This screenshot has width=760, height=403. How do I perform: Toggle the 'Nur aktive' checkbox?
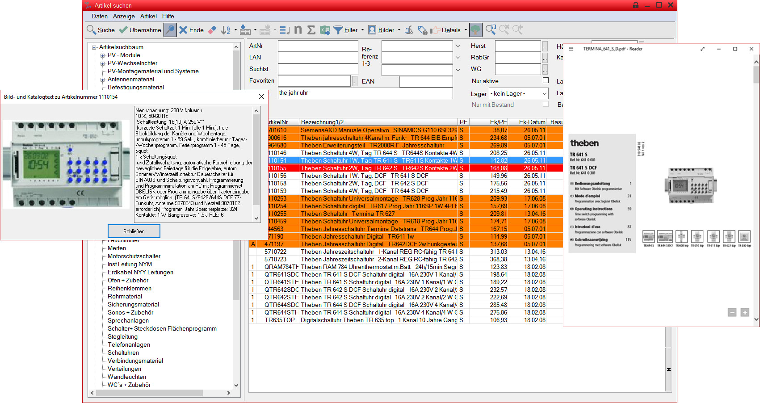click(x=546, y=80)
